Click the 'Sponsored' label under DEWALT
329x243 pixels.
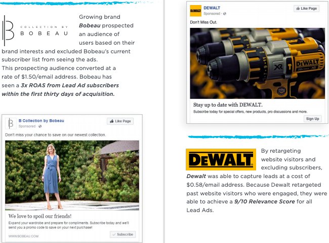[x=212, y=14]
